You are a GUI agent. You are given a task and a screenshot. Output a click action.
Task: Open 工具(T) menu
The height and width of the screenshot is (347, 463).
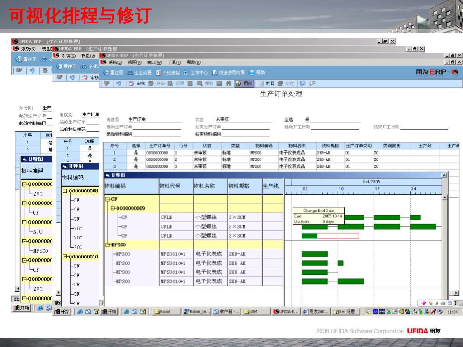click(174, 62)
